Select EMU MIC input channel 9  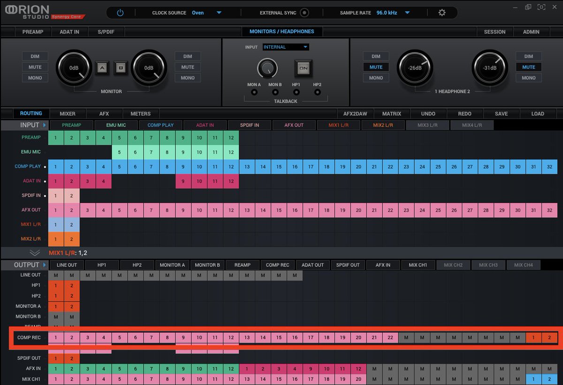tap(183, 152)
